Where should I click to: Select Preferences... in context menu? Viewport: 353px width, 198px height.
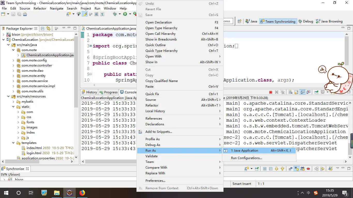tap(180, 181)
